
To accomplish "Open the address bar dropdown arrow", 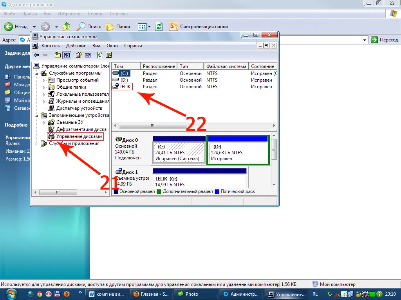I will click(x=365, y=40).
